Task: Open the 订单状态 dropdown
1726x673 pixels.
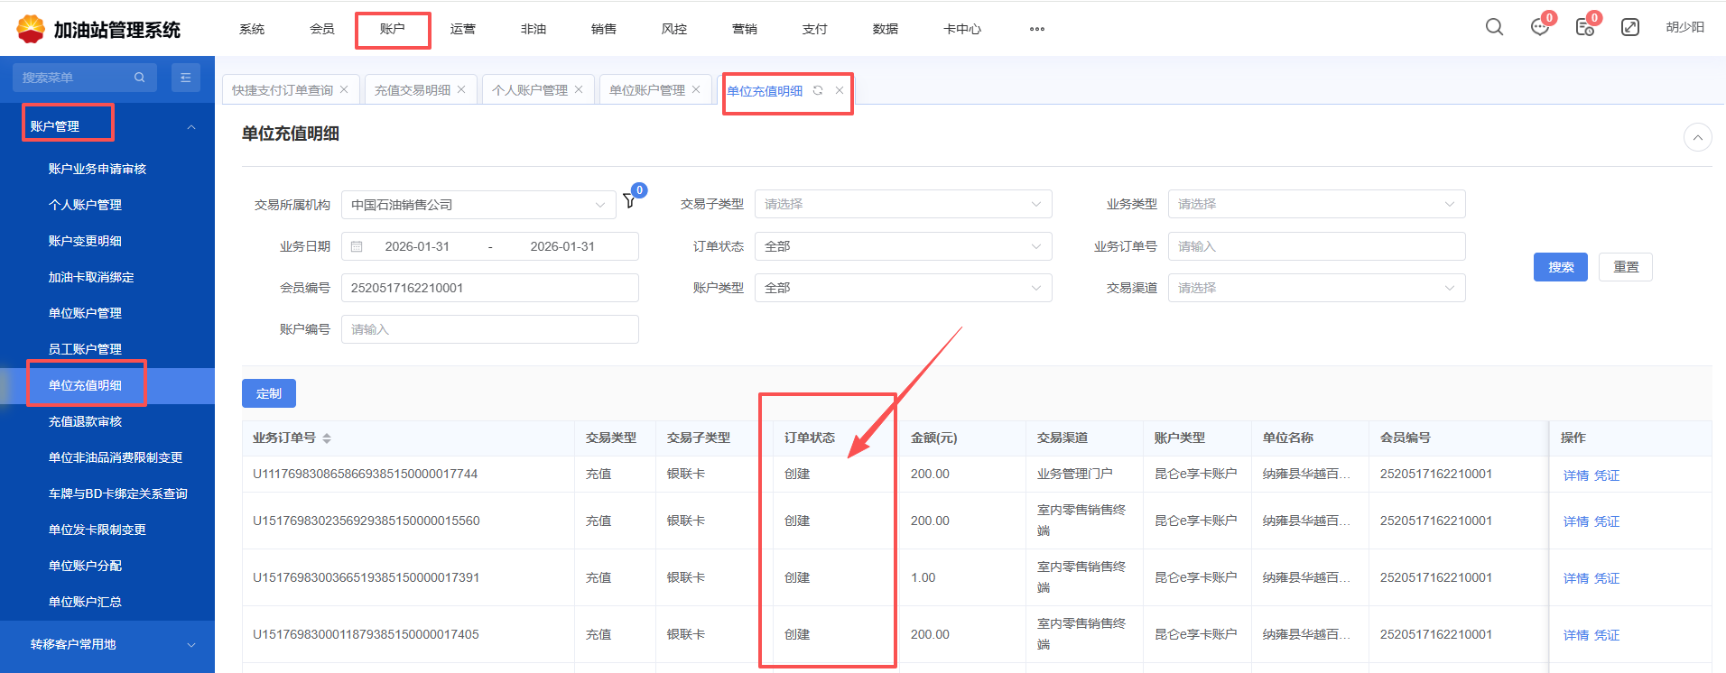Action: (903, 246)
